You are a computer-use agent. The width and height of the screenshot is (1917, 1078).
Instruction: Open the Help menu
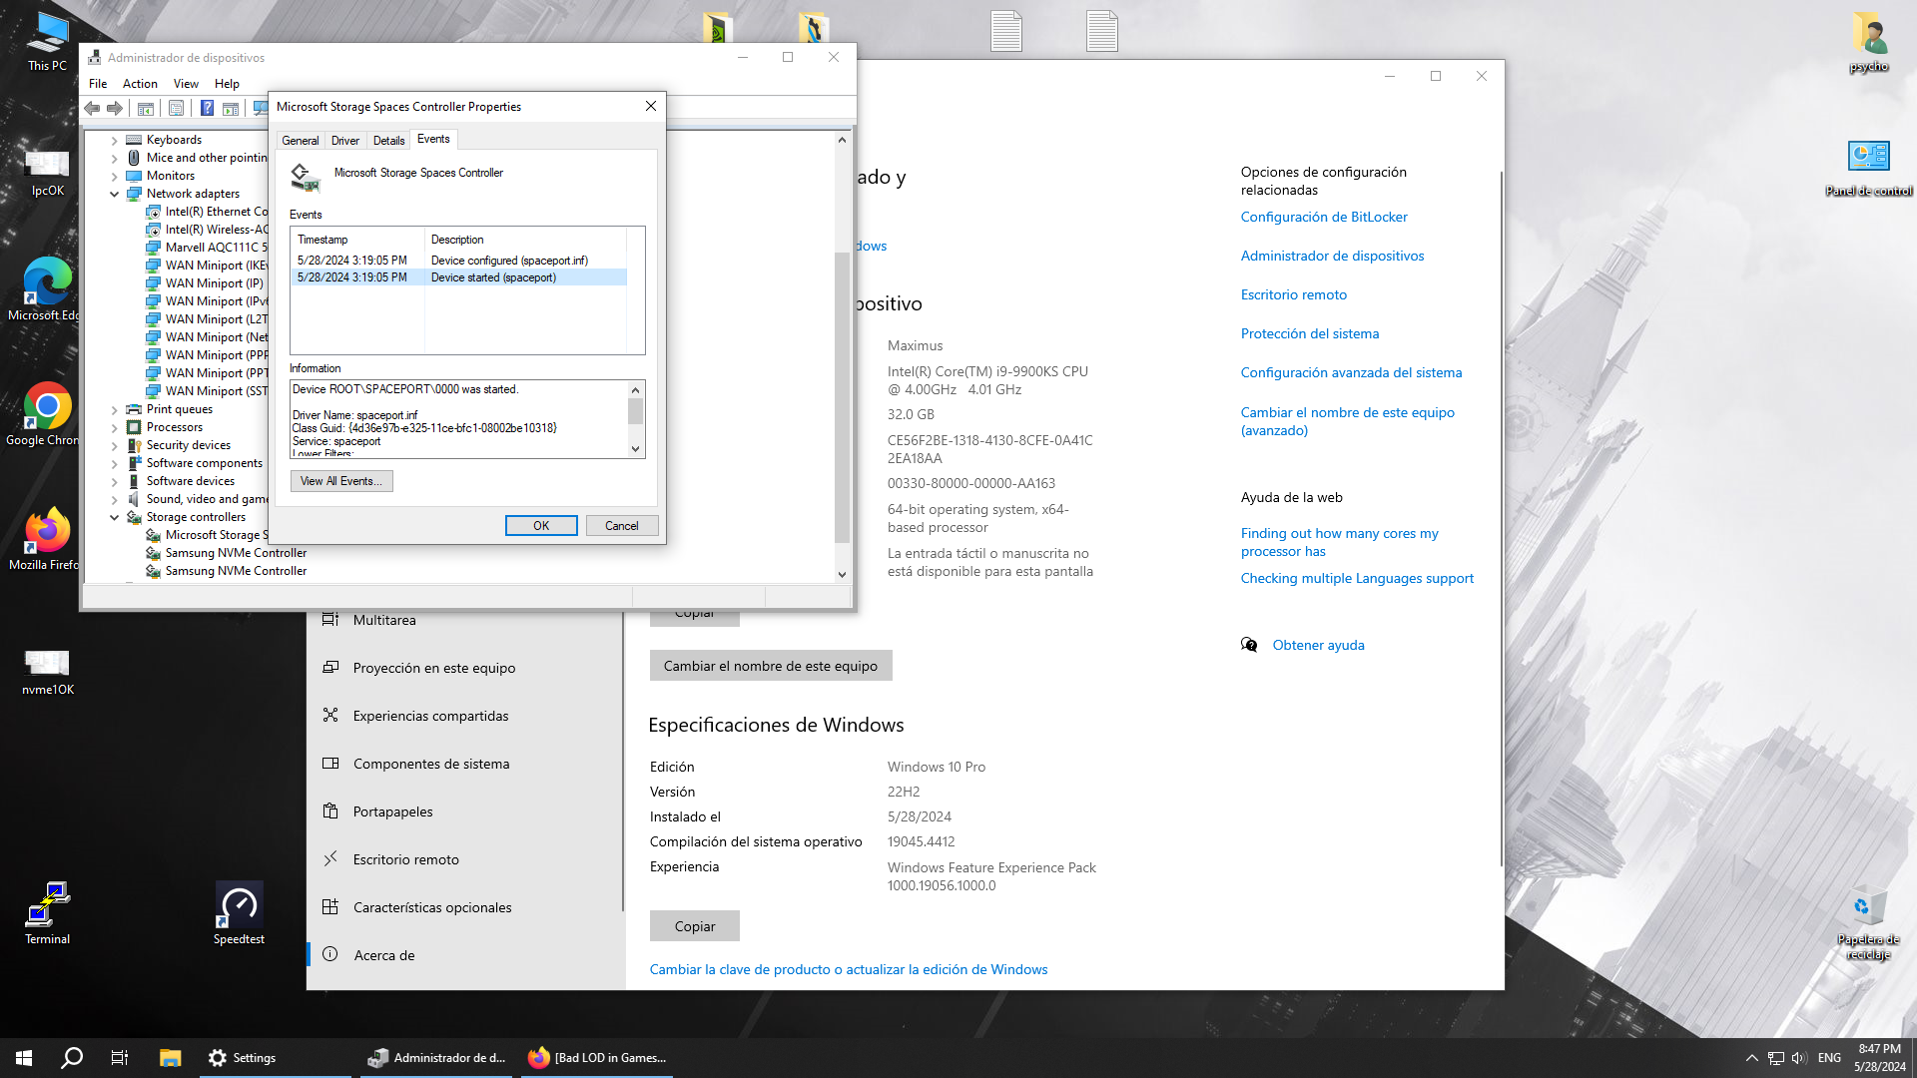pyautogui.click(x=227, y=84)
